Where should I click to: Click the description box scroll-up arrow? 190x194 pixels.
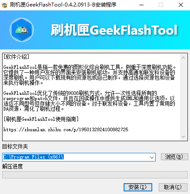pyautogui.click(x=183, y=58)
